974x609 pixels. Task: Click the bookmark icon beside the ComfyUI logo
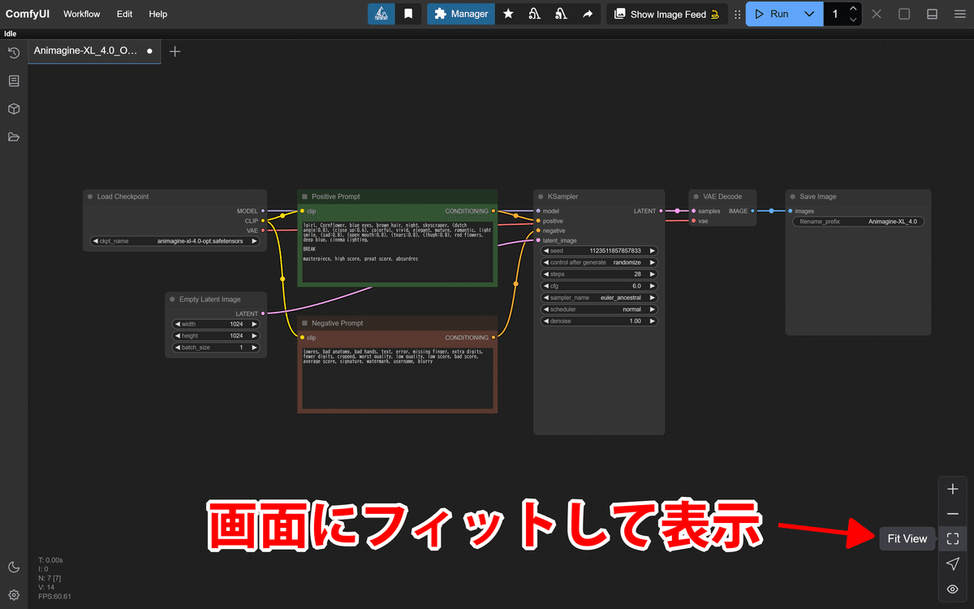407,14
